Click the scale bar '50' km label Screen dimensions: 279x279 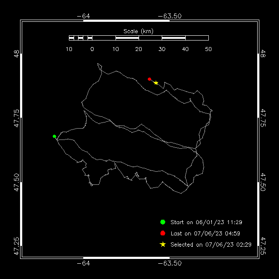(208, 49)
